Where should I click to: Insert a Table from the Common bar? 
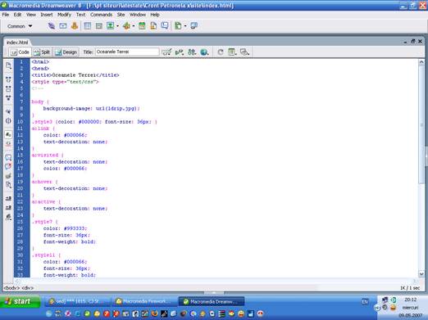[88, 26]
